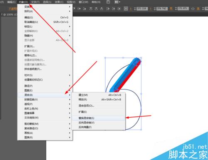This screenshot has width=208, height=160.
Task: Click the X coordinate field showing 373.218
Action: pos(142,9)
